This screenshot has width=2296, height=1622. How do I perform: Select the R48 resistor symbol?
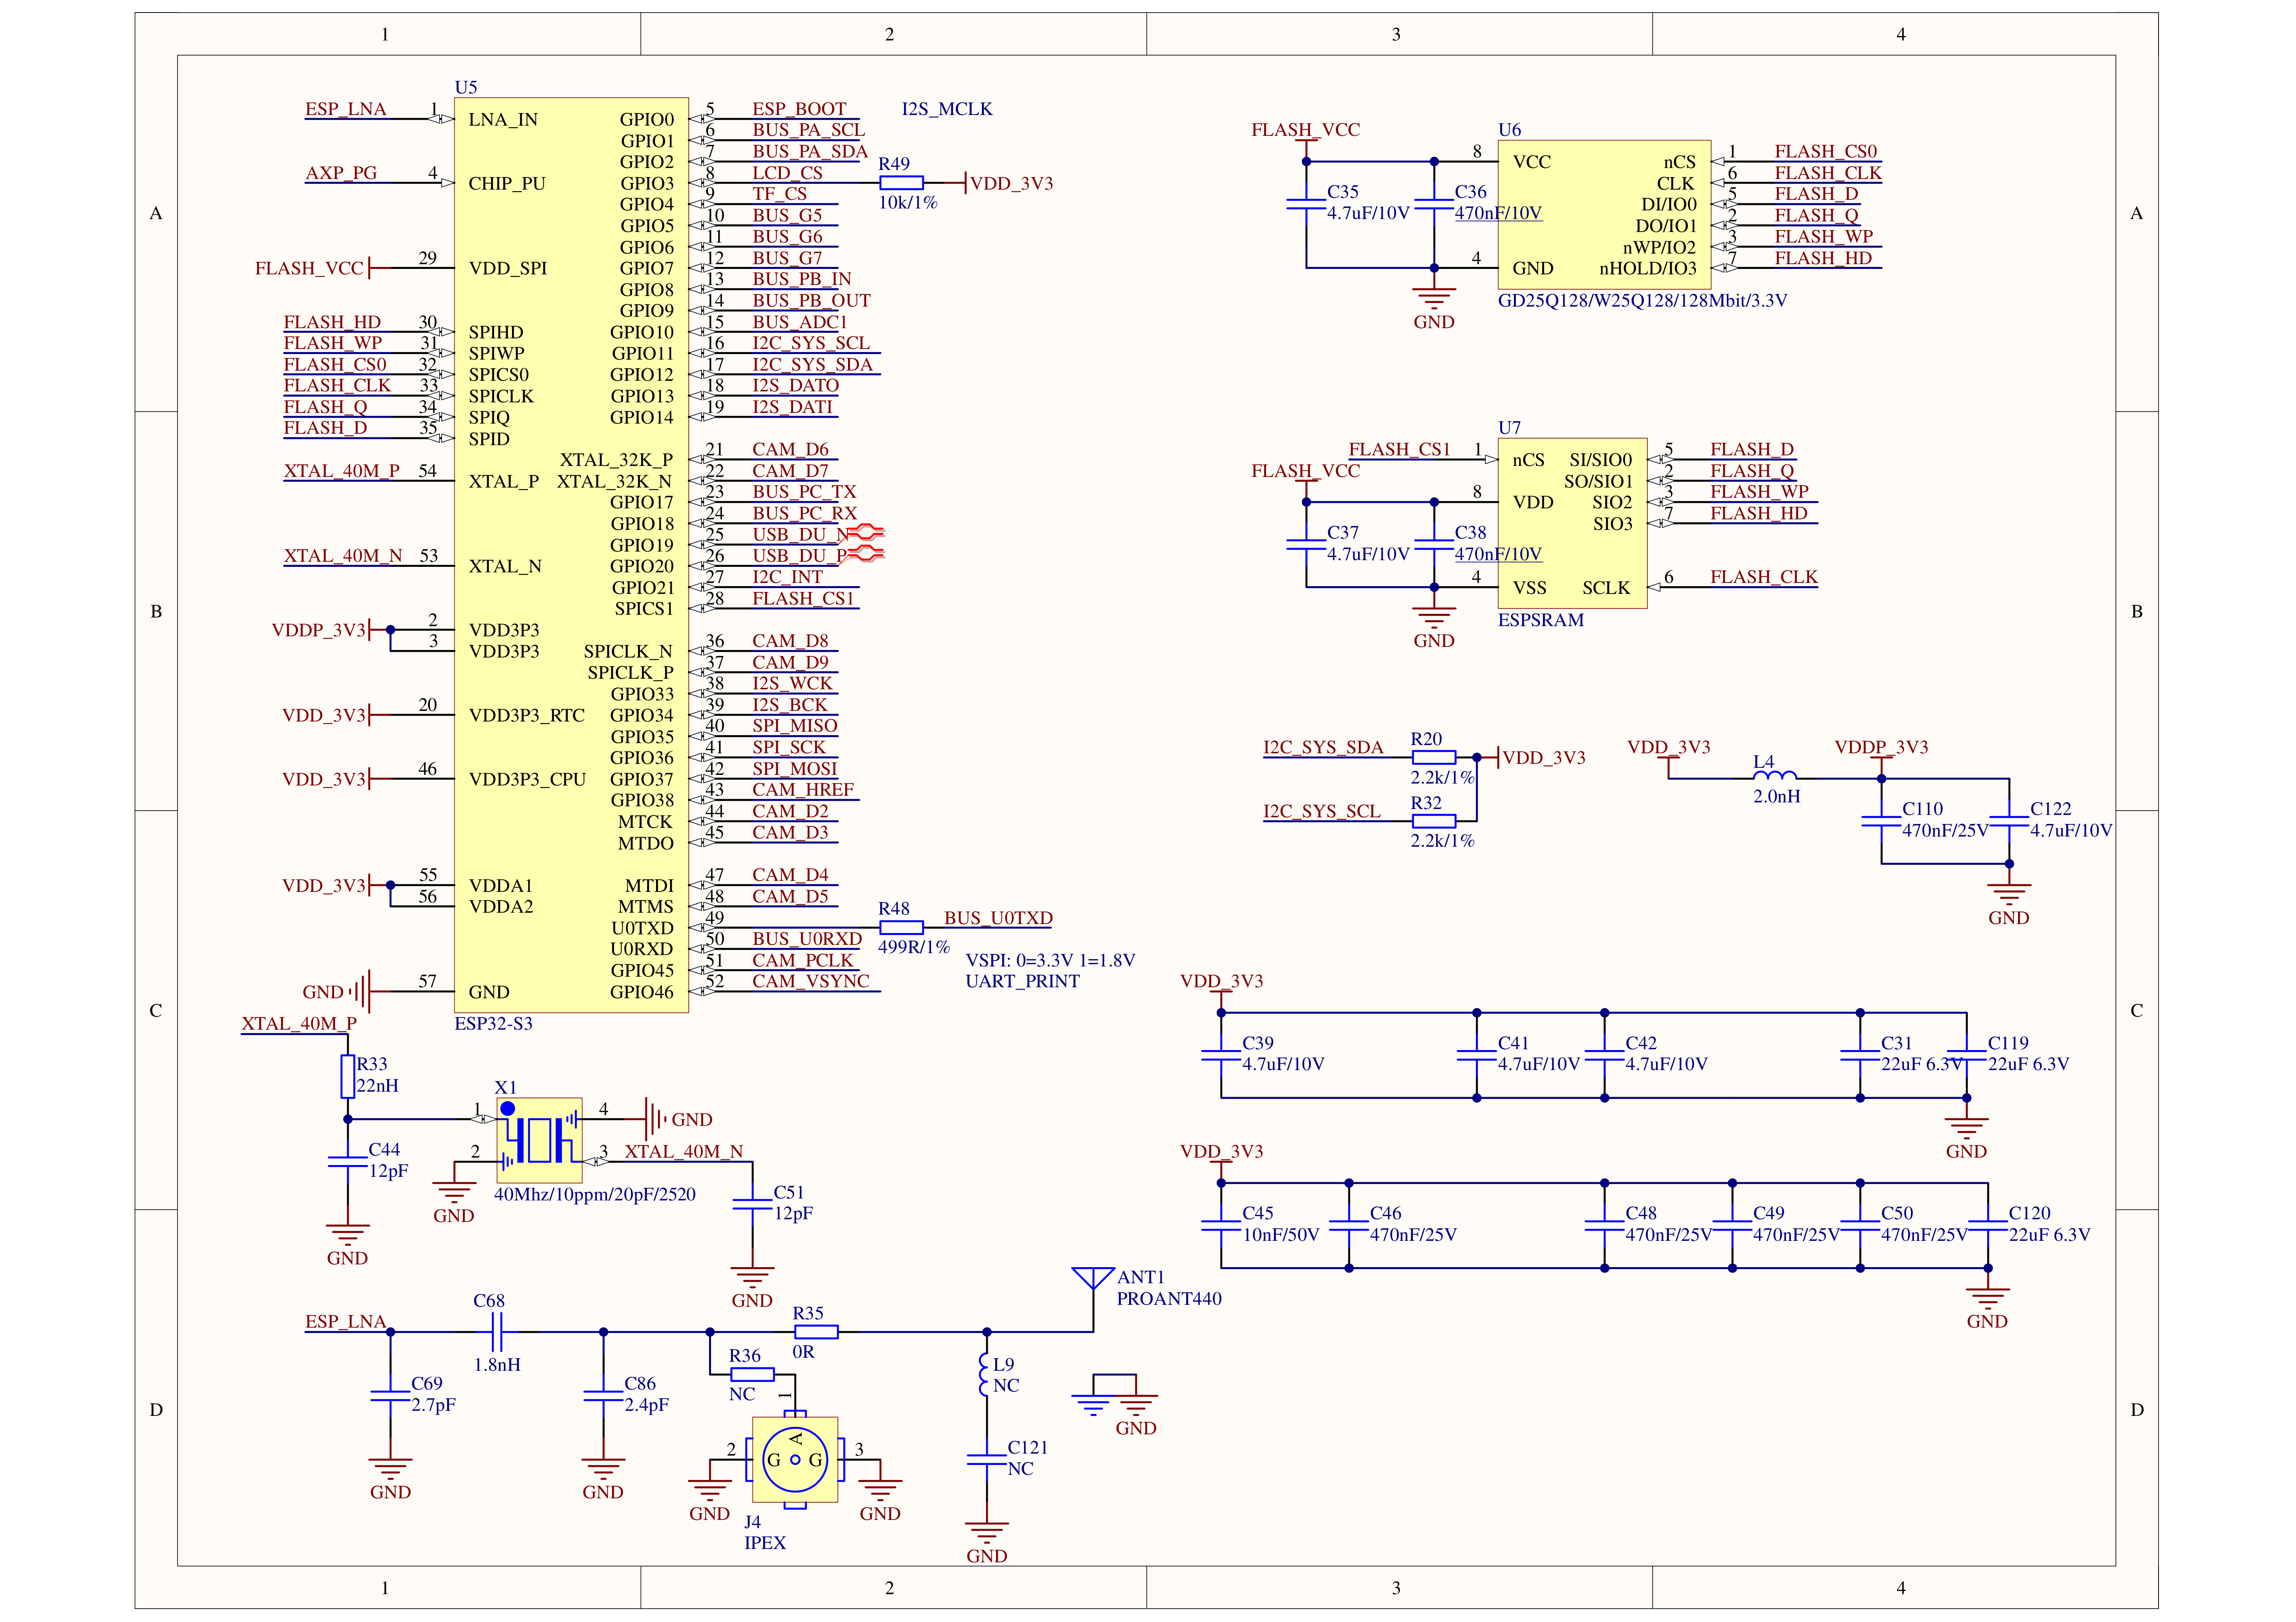click(x=901, y=928)
